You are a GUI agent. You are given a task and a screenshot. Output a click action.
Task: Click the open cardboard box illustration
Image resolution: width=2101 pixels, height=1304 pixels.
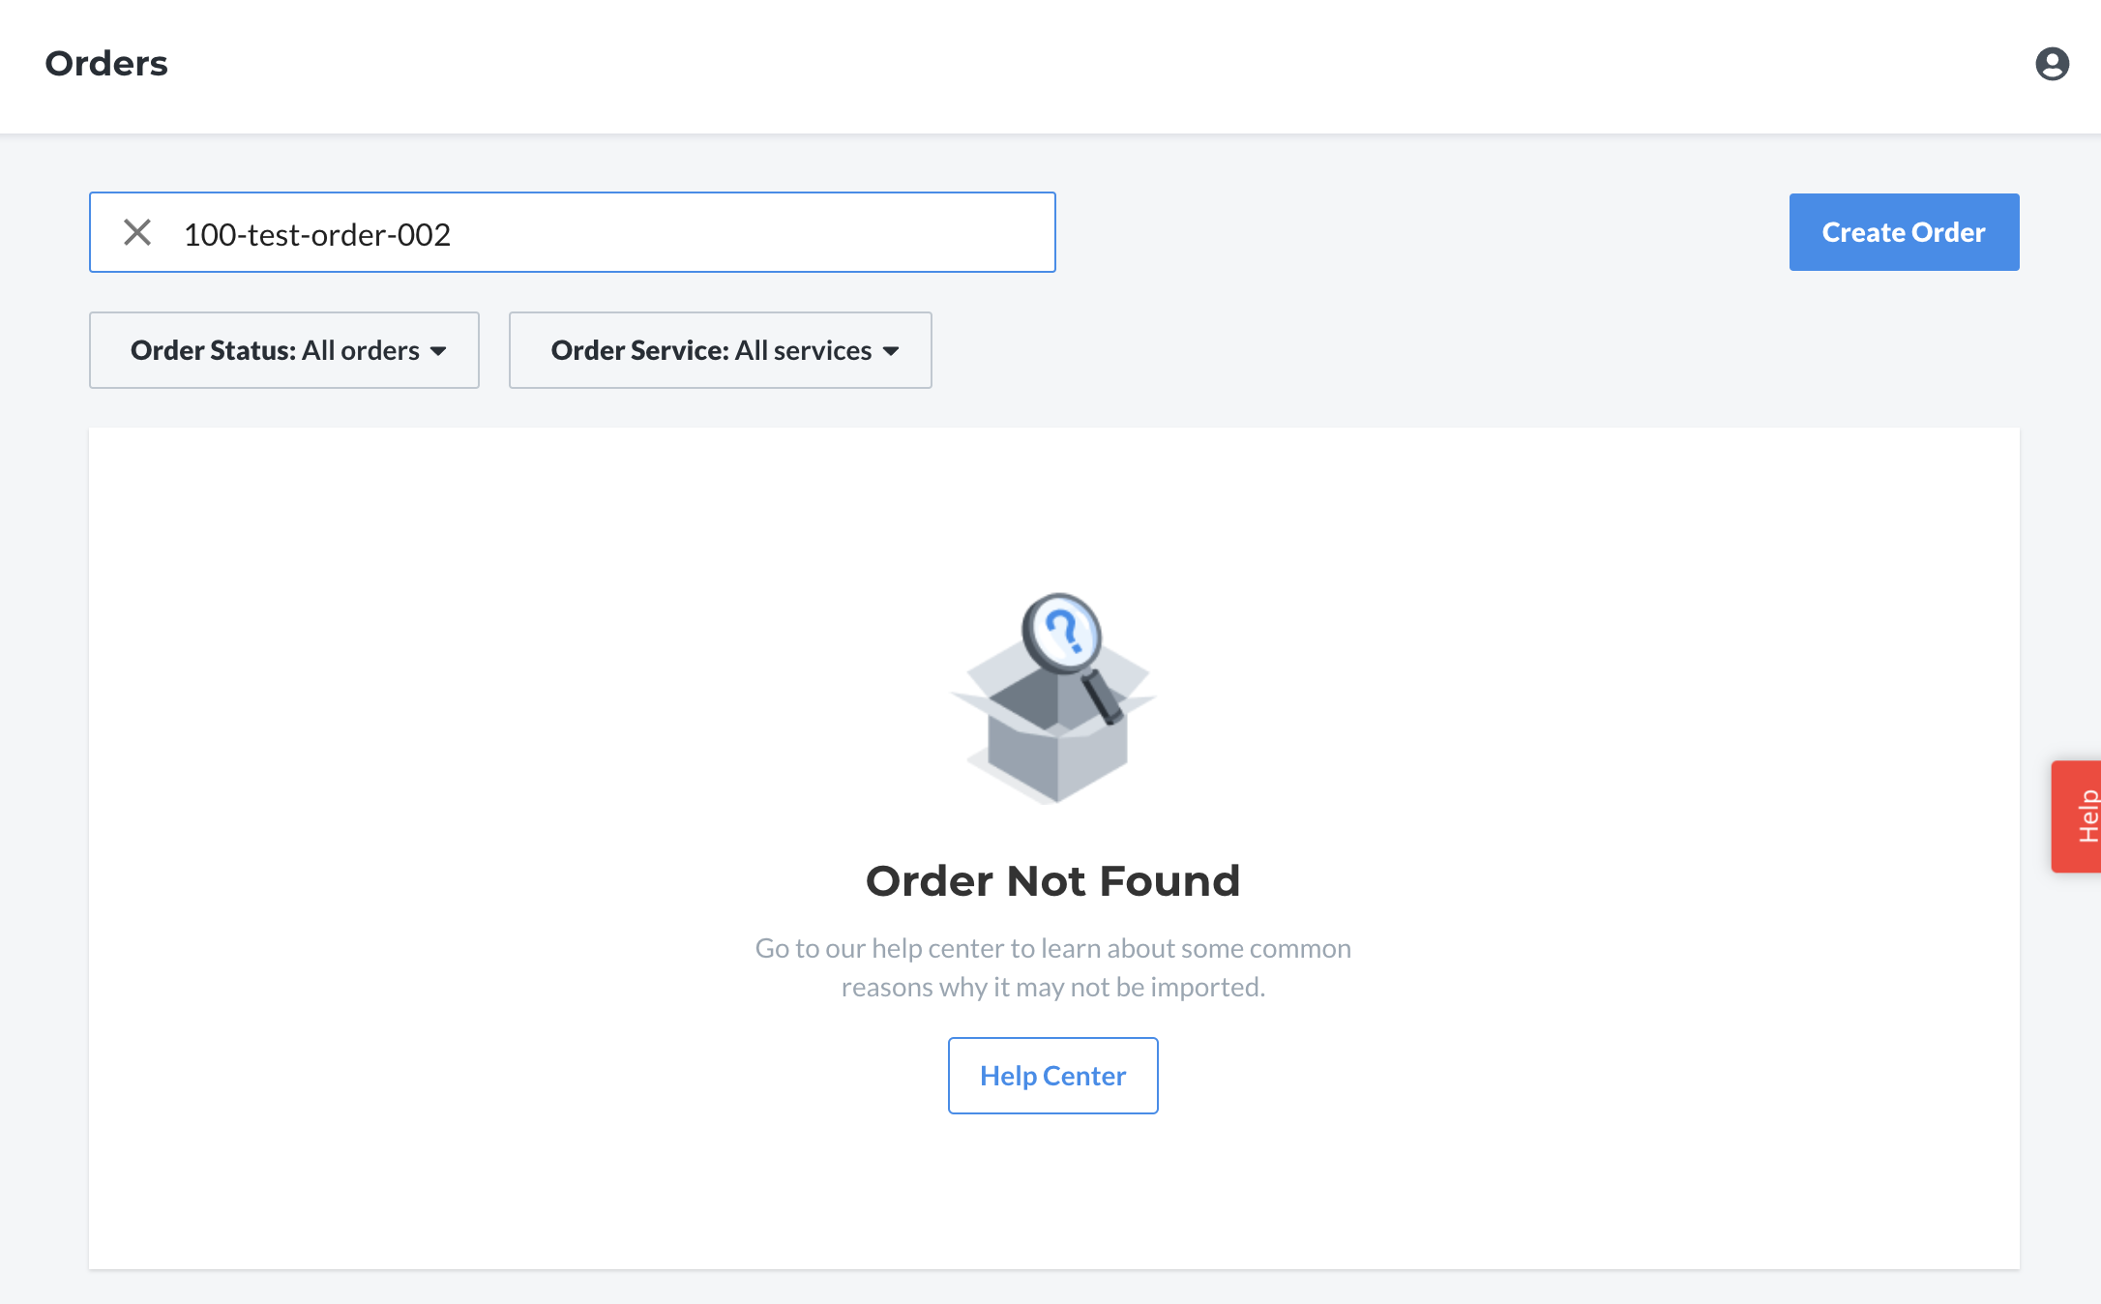click(x=1052, y=727)
